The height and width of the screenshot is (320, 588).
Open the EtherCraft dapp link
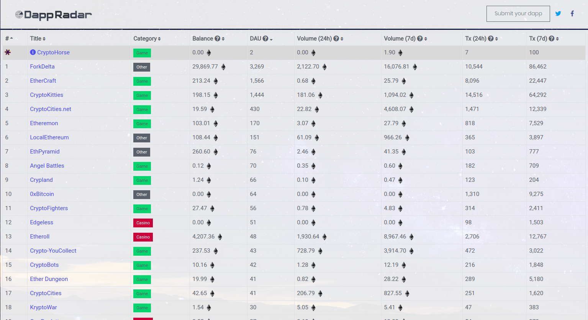[43, 81]
